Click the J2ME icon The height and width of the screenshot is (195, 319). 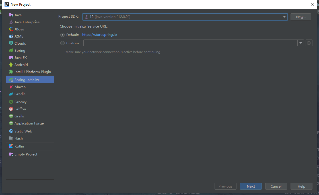[11, 36]
